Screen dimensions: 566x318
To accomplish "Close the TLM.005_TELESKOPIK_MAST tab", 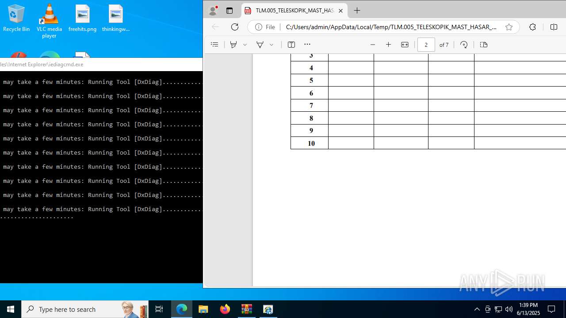I will (340, 11).
